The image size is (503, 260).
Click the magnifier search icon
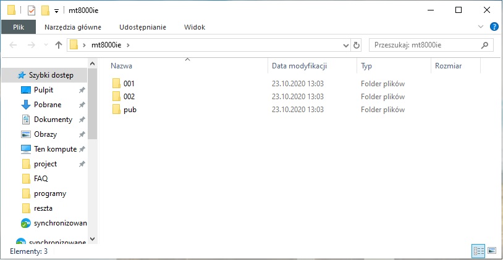484,45
